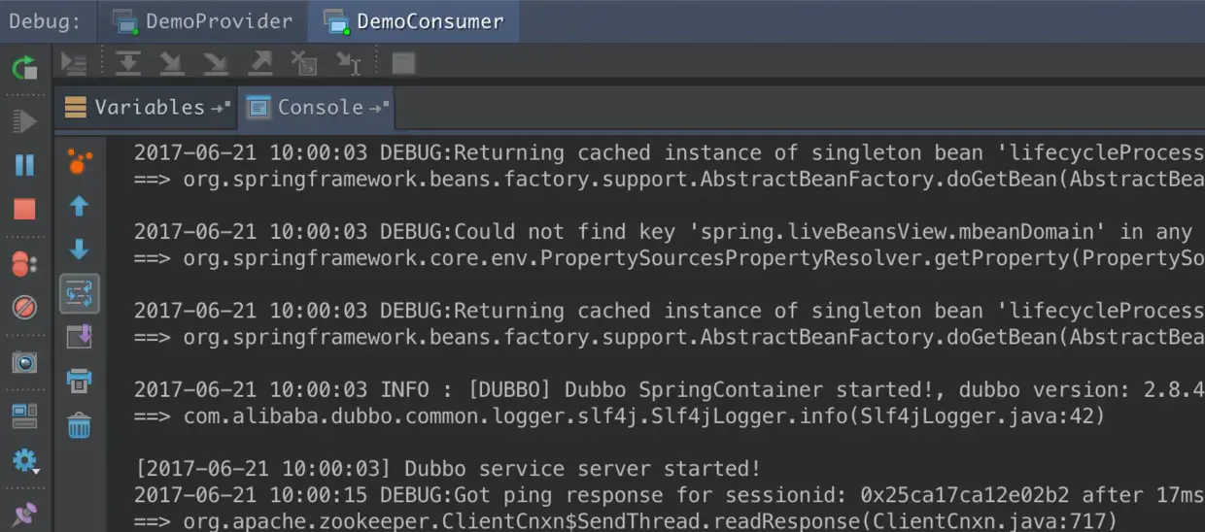Click Scroll to End of console
This screenshot has height=532, width=1205.
click(x=79, y=336)
